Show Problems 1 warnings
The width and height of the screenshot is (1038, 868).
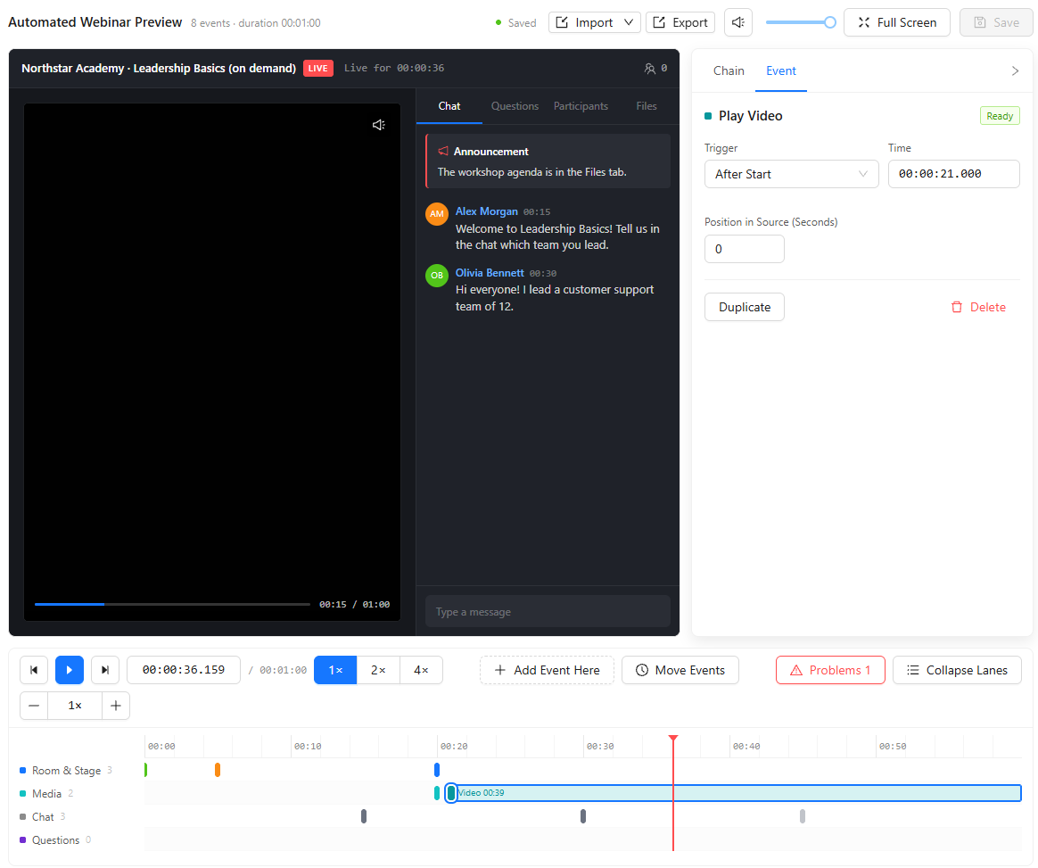(x=830, y=670)
